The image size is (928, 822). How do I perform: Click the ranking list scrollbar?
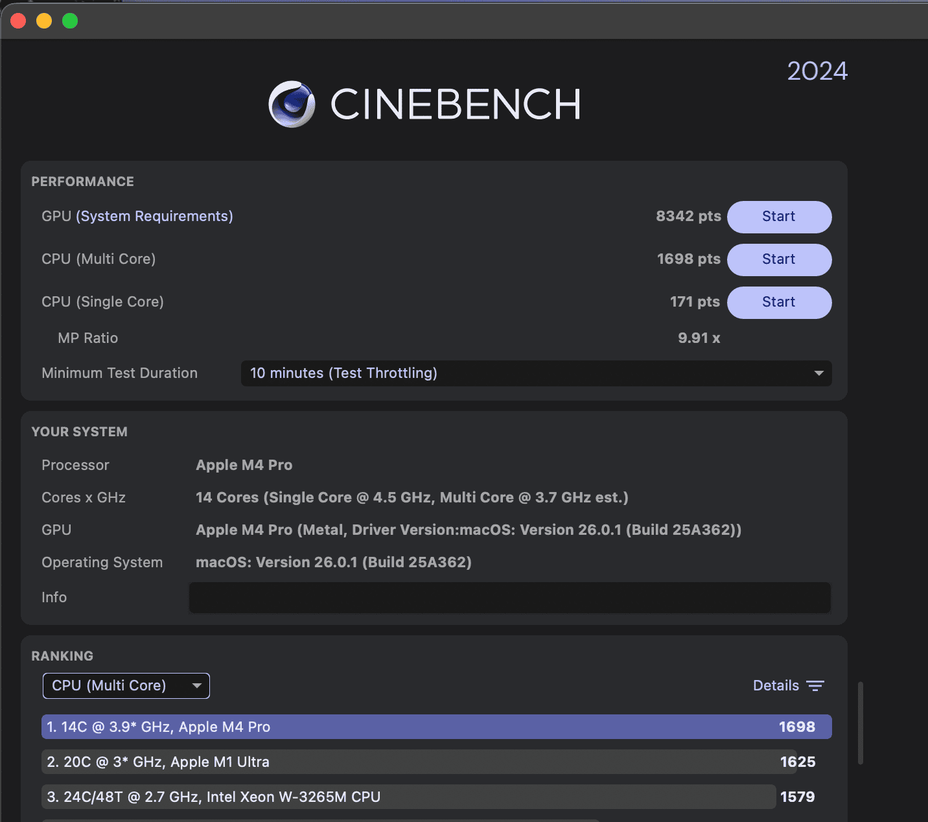coord(861,723)
